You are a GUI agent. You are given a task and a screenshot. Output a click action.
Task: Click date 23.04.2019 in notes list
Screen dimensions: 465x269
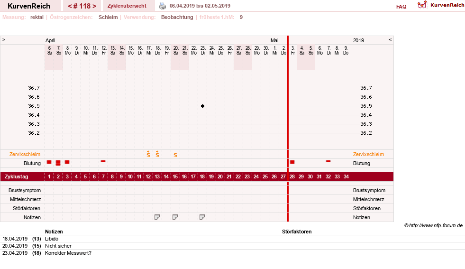click(x=15, y=253)
